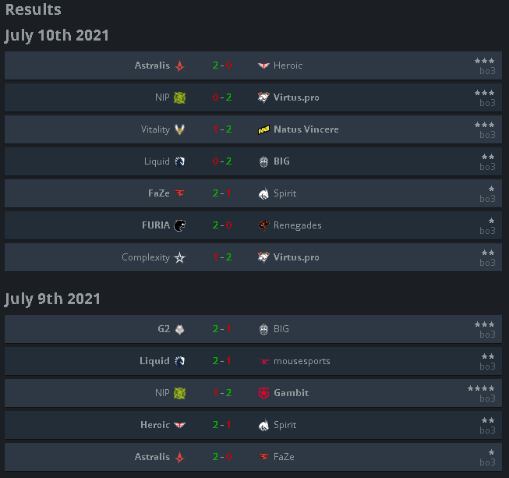Image resolution: width=509 pixels, height=478 pixels.
Task: Open NIP vs Virtus.pro 0-2 score
Action: [x=222, y=97]
